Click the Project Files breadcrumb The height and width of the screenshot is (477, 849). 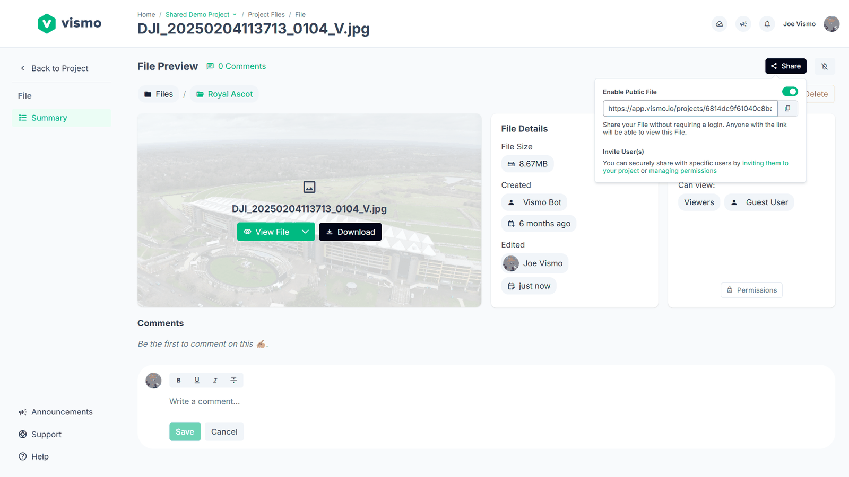tap(266, 15)
